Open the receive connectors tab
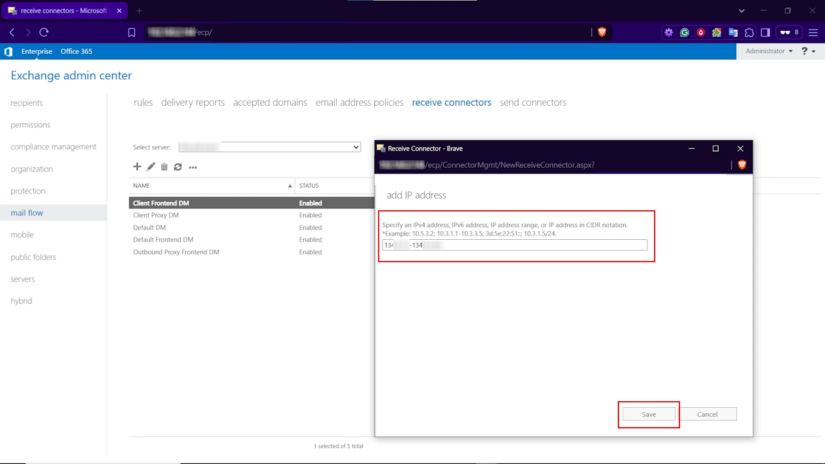Image resolution: width=825 pixels, height=464 pixels. pyautogui.click(x=452, y=103)
